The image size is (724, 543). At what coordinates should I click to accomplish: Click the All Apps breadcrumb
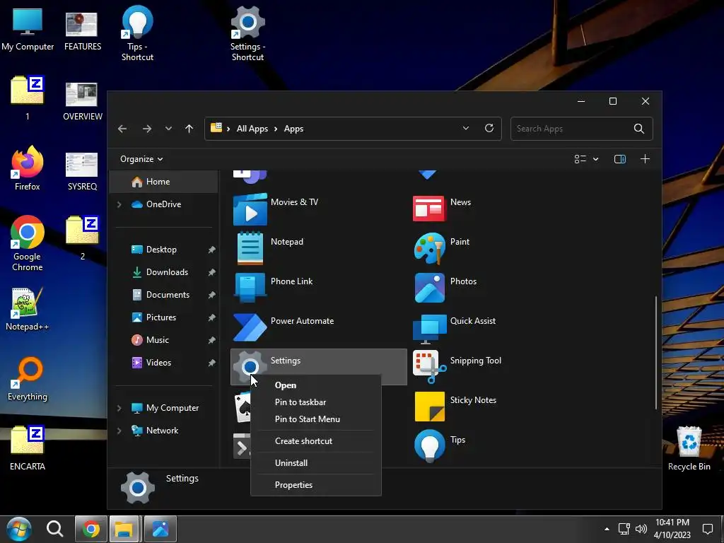point(252,129)
